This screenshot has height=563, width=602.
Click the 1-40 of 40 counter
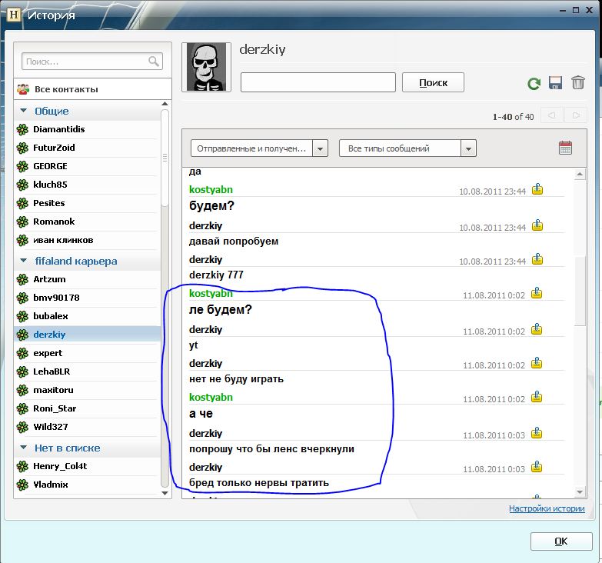coord(513,116)
